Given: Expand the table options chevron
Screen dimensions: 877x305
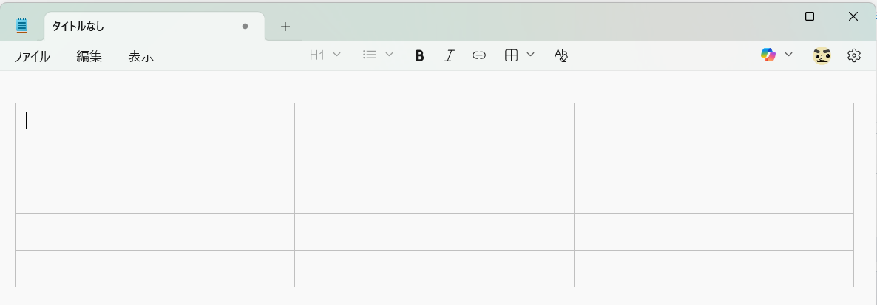Looking at the screenshot, I should tap(531, 55).
